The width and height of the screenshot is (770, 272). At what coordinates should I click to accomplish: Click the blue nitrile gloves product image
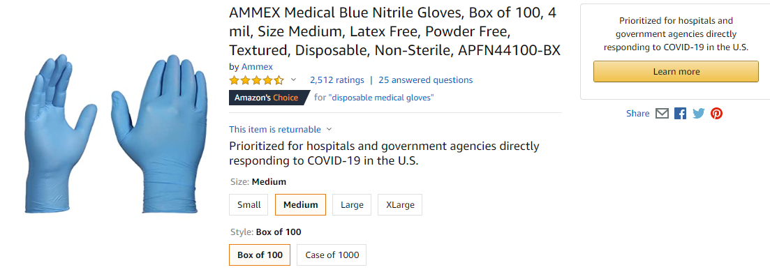(x=116, y=135)
